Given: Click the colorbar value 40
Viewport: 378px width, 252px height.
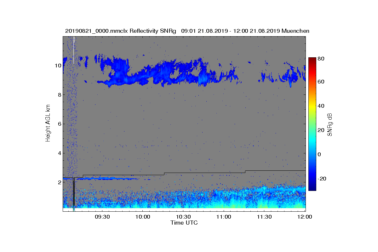Looking at the screenshot, I should click(321, 106).
